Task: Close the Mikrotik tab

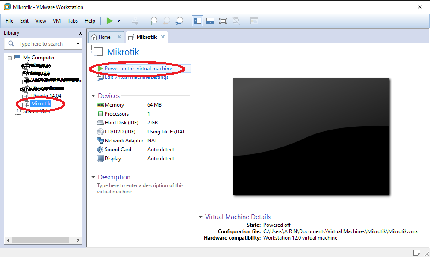Action: (163, 37)
